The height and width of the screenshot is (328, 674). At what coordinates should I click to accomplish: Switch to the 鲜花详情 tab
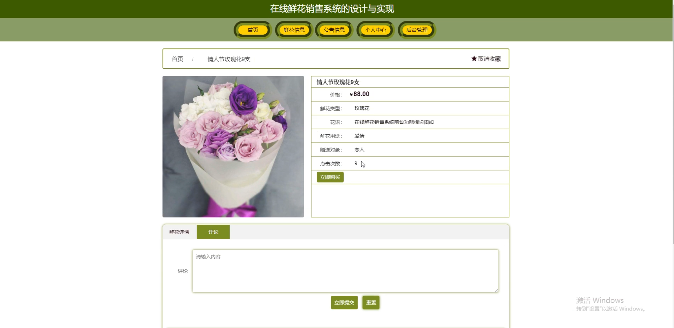point(179,232)
